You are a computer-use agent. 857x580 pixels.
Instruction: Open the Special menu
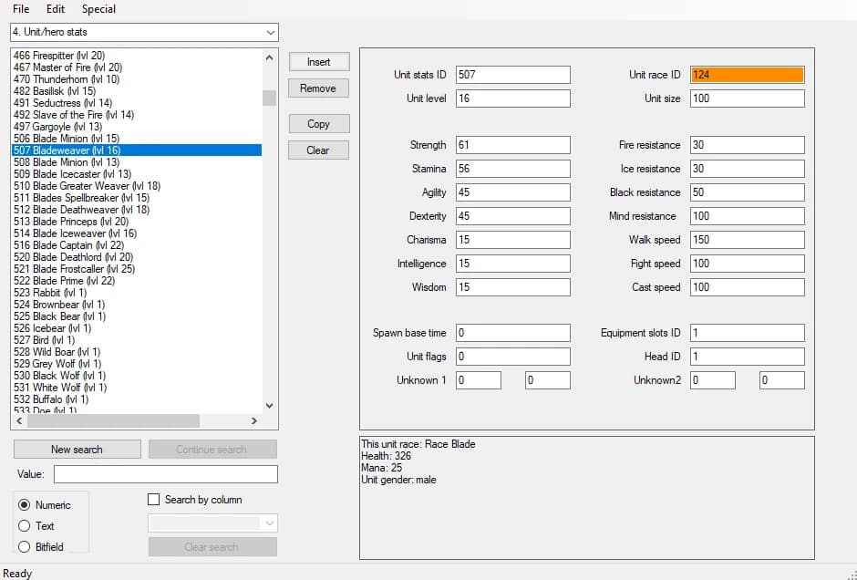pos(98,9)
